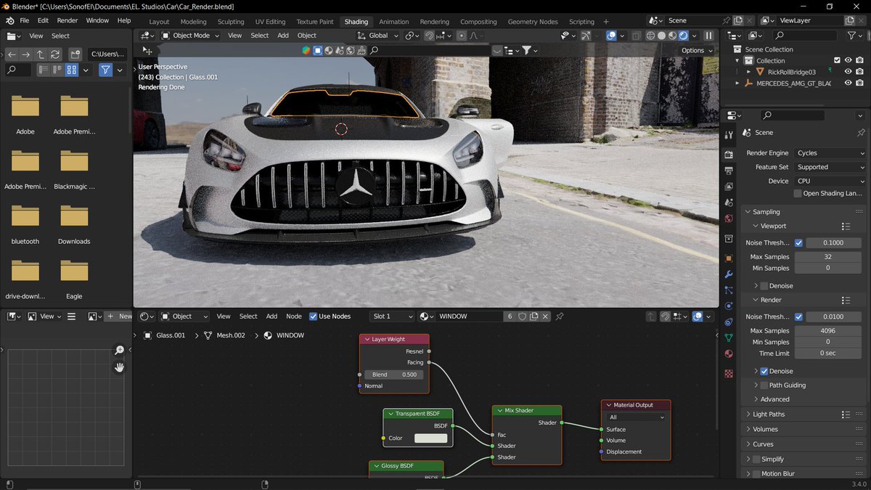Toggle file browser filter funnel
Screen dimensions: 871x490
[x=105, y=70]
